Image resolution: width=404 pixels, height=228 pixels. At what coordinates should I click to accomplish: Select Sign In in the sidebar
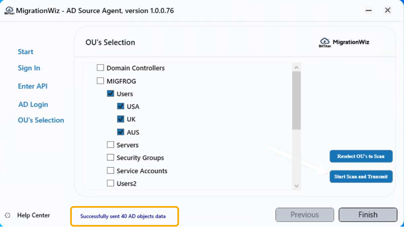click(x=29, y=68)
